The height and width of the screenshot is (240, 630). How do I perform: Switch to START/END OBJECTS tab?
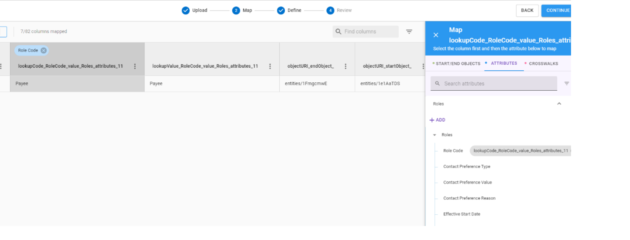pyautogui.click(x=456, y=63)
